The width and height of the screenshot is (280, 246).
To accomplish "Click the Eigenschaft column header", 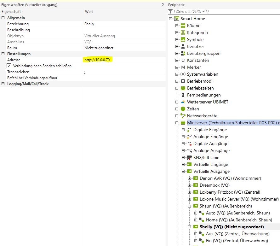I will (x=42, y=12).
